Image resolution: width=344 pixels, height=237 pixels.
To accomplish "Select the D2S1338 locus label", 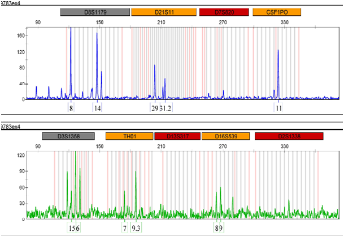I will 289,137.
